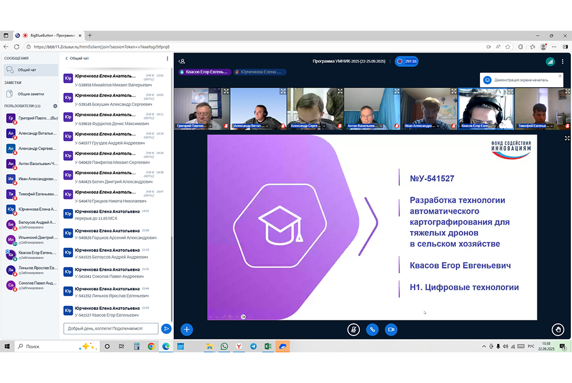Open the actions plus button

pos(187,329)
